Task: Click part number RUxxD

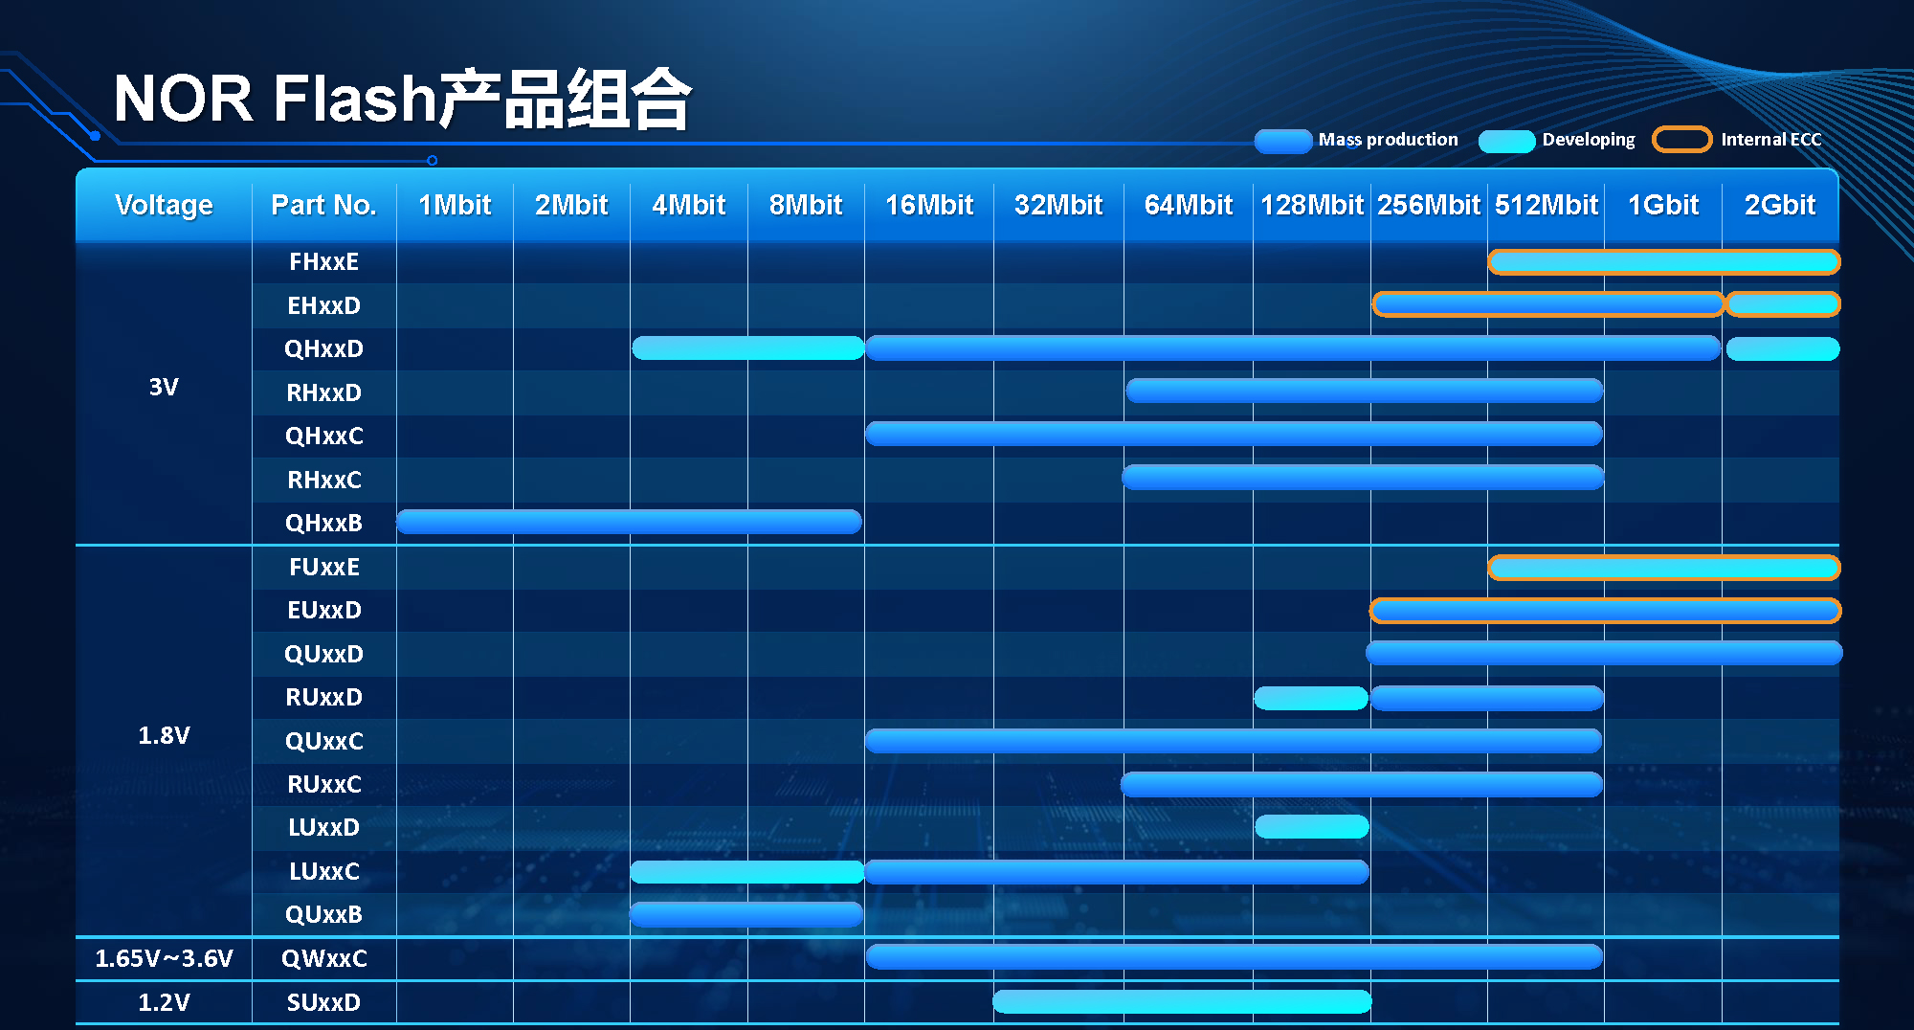Action: click(323, 697)
